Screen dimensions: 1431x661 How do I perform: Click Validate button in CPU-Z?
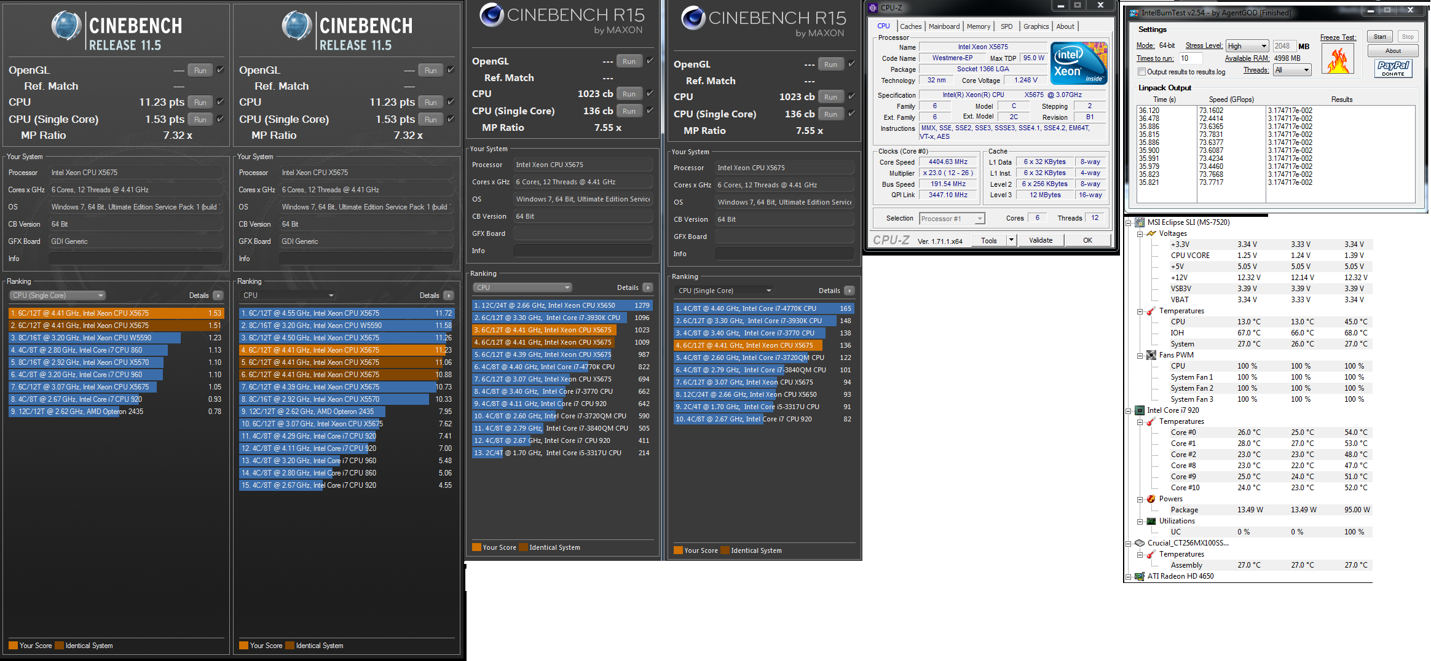[1041, 240]
